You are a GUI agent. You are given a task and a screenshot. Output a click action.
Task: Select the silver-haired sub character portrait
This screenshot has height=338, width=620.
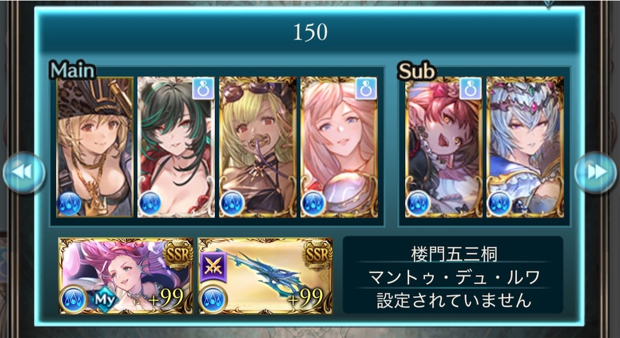coord(525,147)
